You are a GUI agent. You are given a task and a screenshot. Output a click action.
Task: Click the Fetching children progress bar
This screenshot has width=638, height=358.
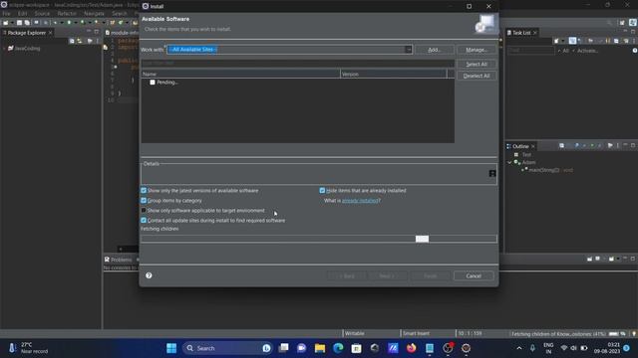(x=319, y=239)
